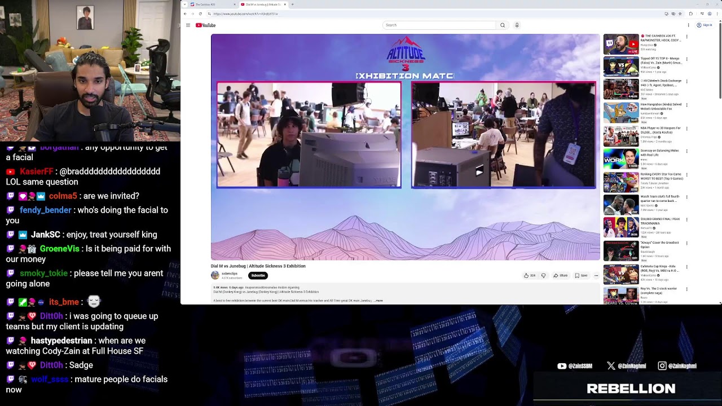Open options menu for Cafeteria Cup Kings video
This screenshot has width=722, height=406.
point(687,267)
